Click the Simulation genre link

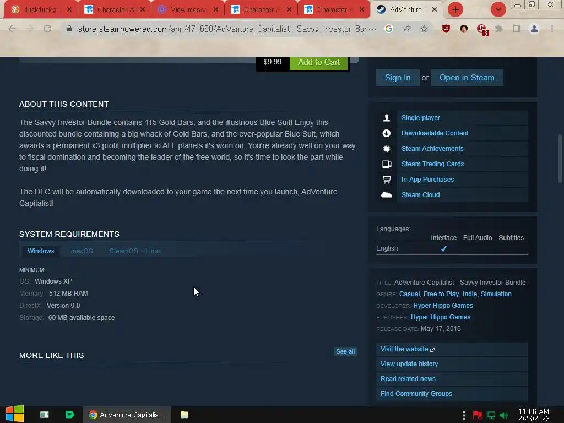coord(496,294)
